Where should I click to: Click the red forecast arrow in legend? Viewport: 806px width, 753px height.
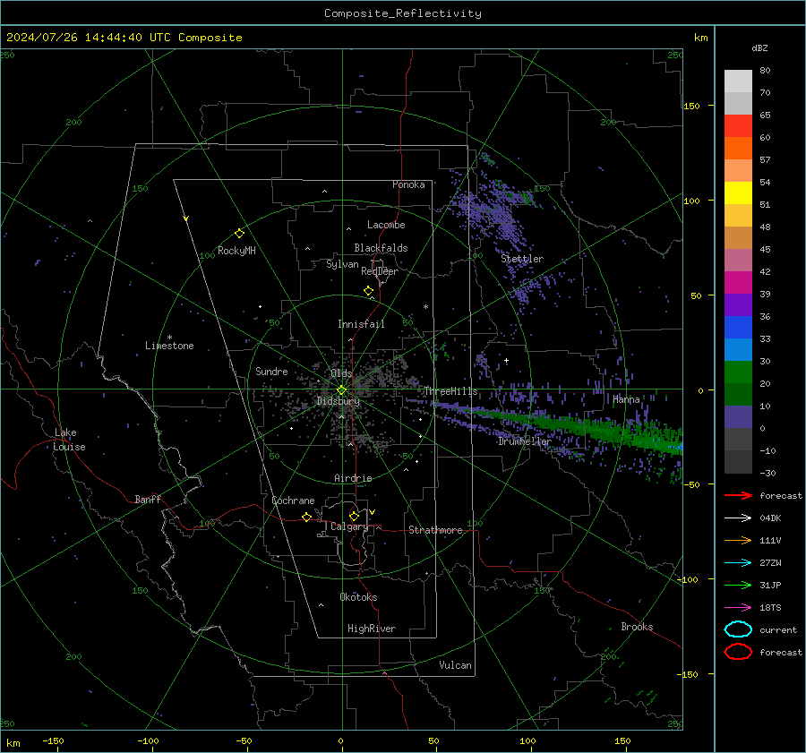pos(738,495)
